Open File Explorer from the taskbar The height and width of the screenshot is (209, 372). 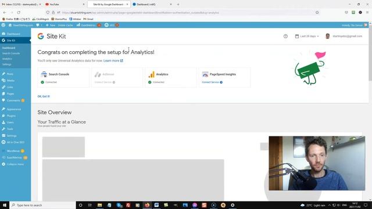[99, 205]
